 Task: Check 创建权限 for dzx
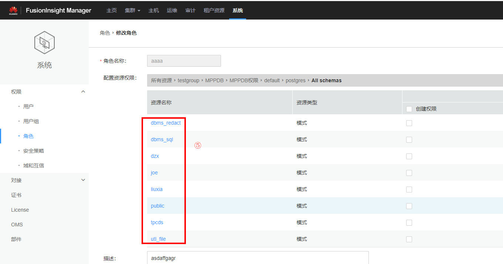coord(409,156)
